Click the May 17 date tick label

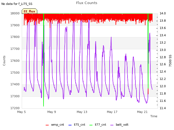click(112, 112)
